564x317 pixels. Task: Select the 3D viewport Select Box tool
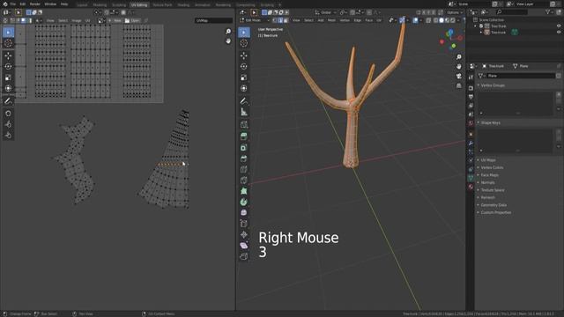tap(244, 32)
